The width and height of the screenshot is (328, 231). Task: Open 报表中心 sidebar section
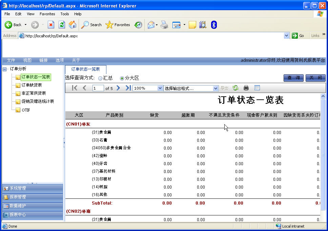[x=33, y=215]
